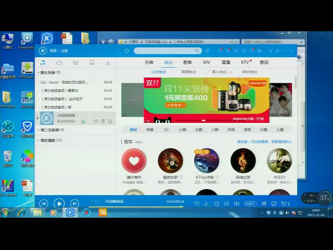Delete the 24动物说话 song with trash icon
This screenshot has height=250, width=333.
click(x=103, y=121)
